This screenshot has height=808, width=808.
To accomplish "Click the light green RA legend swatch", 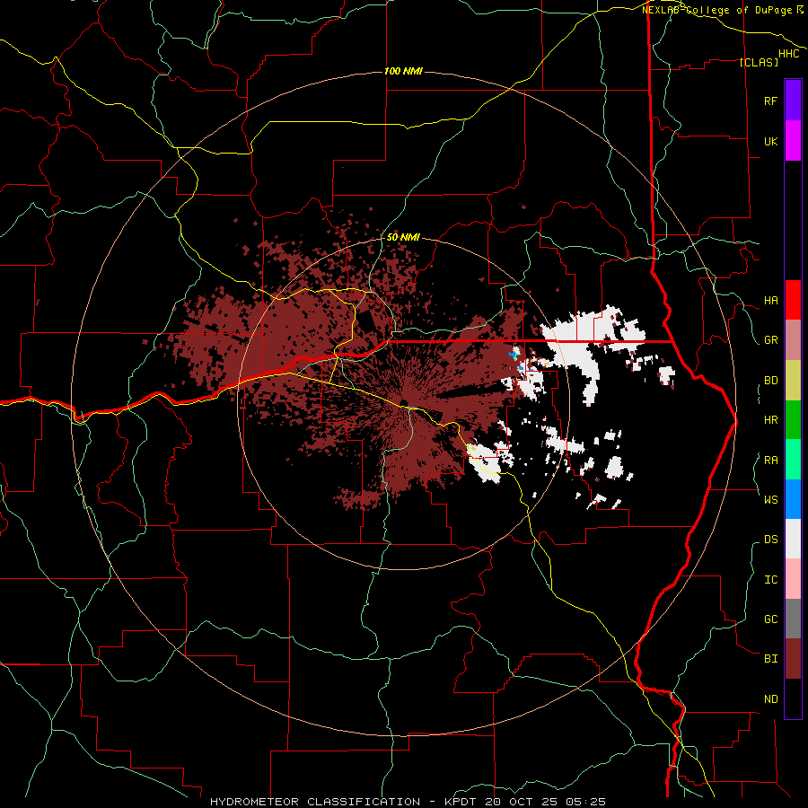I will coord(793,459).
